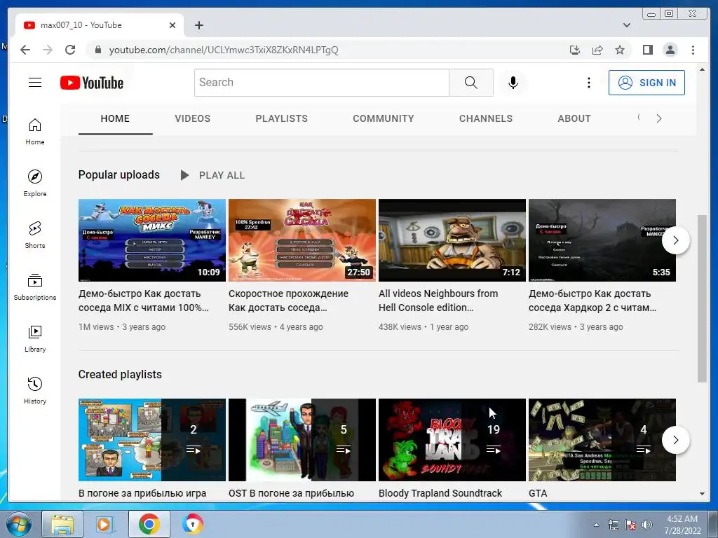The image size is (718, 538).
Task: Open video title "All videos Neighbours from Hell Console edition"
Action: 438,301
